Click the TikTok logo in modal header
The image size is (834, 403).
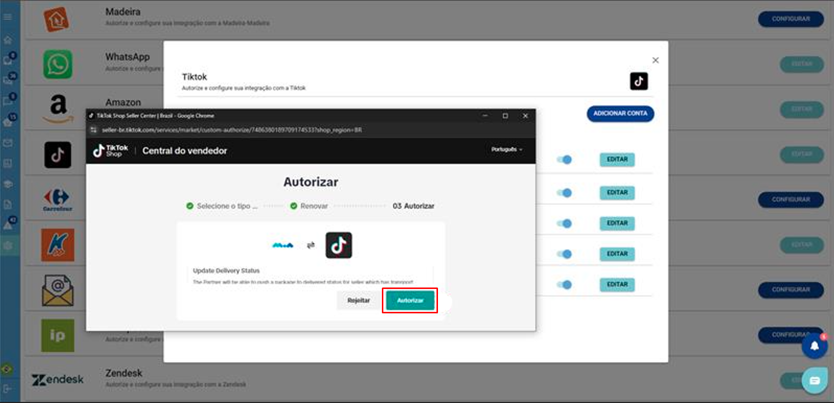coord(639,81)
